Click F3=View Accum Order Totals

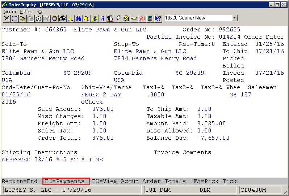(x=139, y=181)
